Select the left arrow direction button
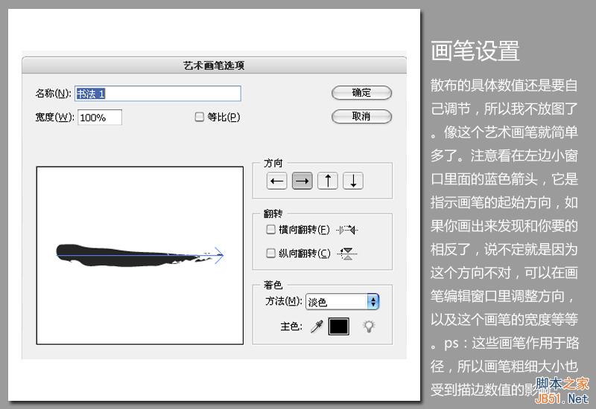 (276, 181)
